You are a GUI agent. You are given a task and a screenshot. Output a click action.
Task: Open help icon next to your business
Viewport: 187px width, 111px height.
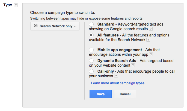tap(116, 76)
